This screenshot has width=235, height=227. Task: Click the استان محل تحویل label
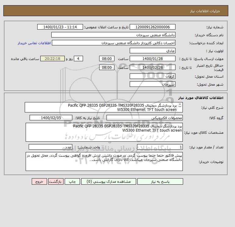pos(209,76)
